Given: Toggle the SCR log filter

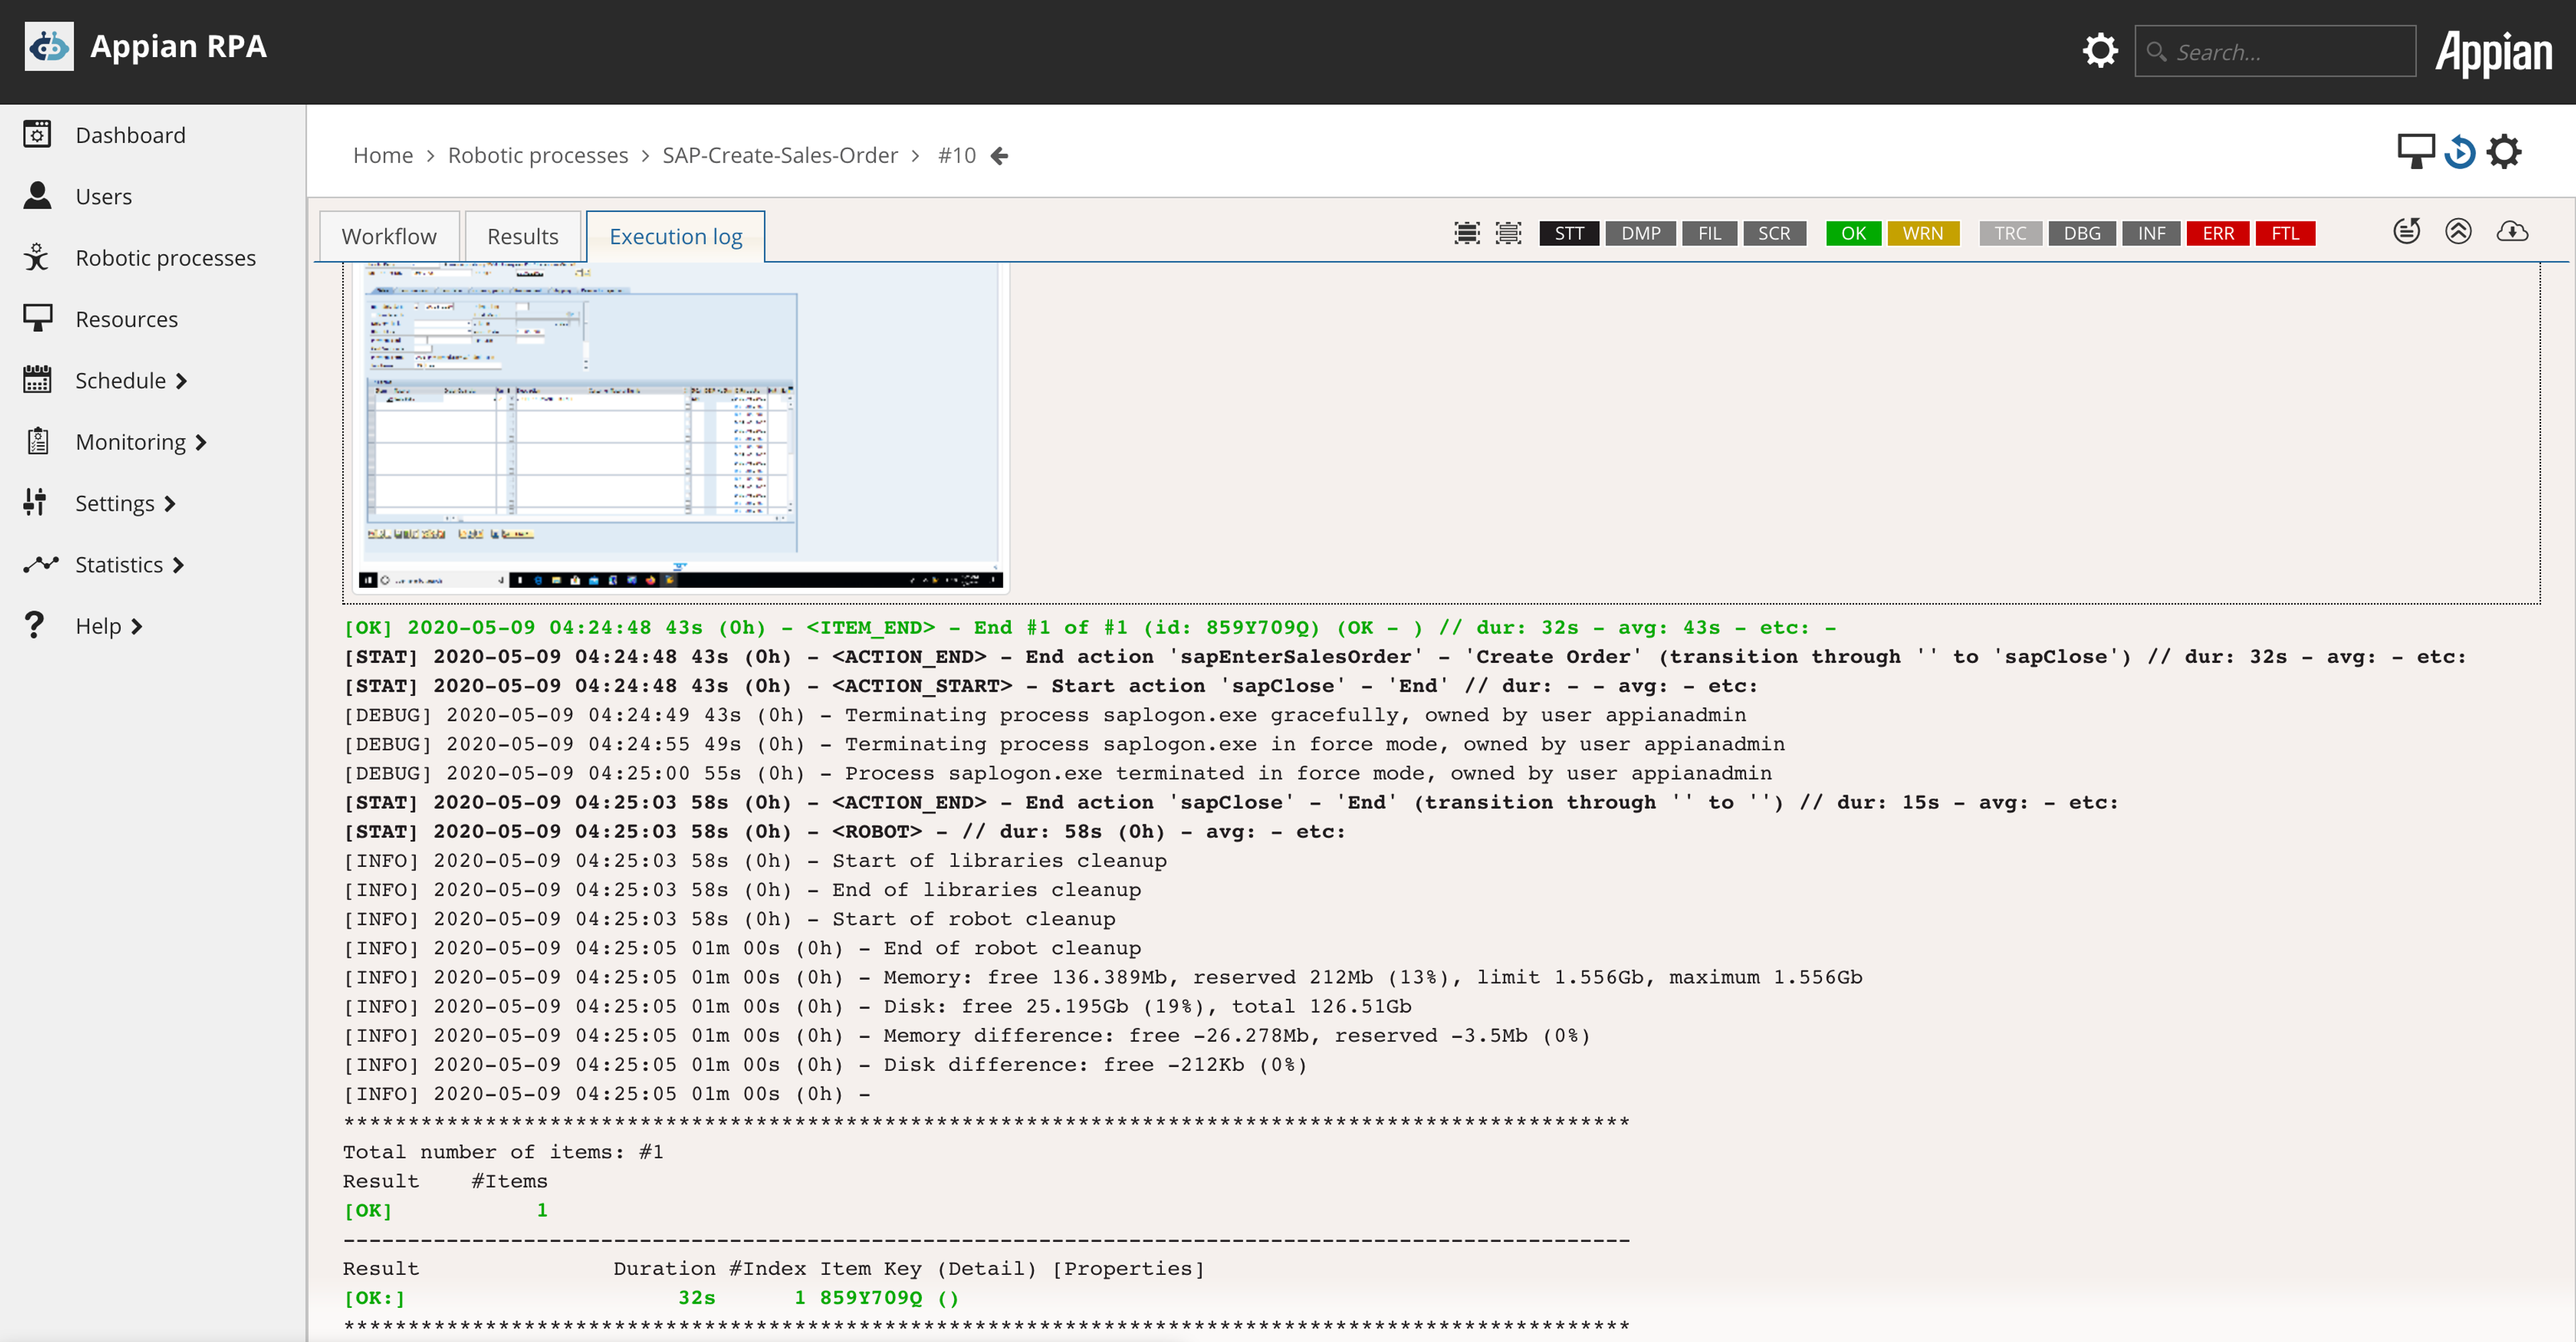Looking at the screenshot, I should point(1774,233).
